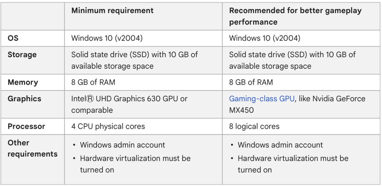Open the Gaming-class GPU link
The width and height of the screenshot is (382, 186).
tap(261, 98)
